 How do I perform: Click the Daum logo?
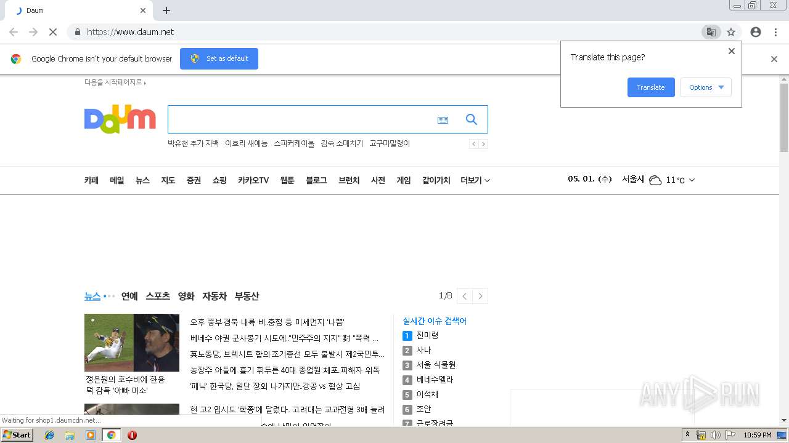[x=120, y=119]
